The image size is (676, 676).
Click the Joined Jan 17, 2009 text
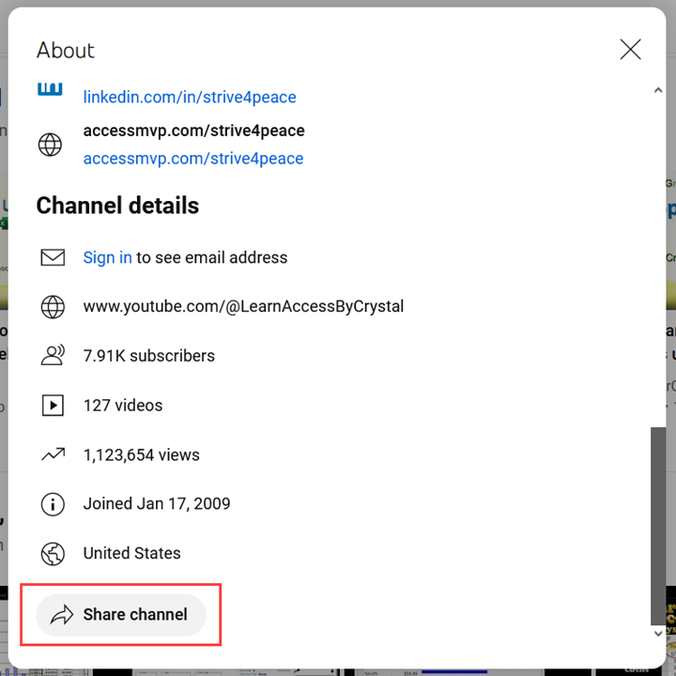(157, 504)
